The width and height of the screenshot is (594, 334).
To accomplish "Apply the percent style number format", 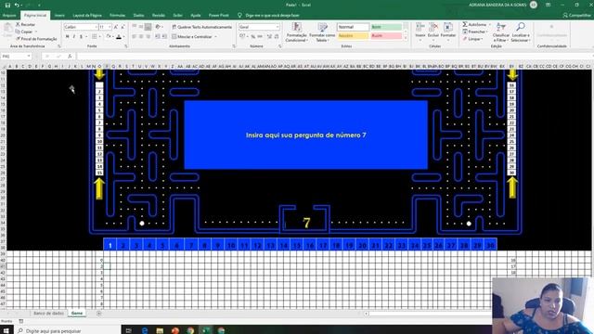I will point(253,37).
